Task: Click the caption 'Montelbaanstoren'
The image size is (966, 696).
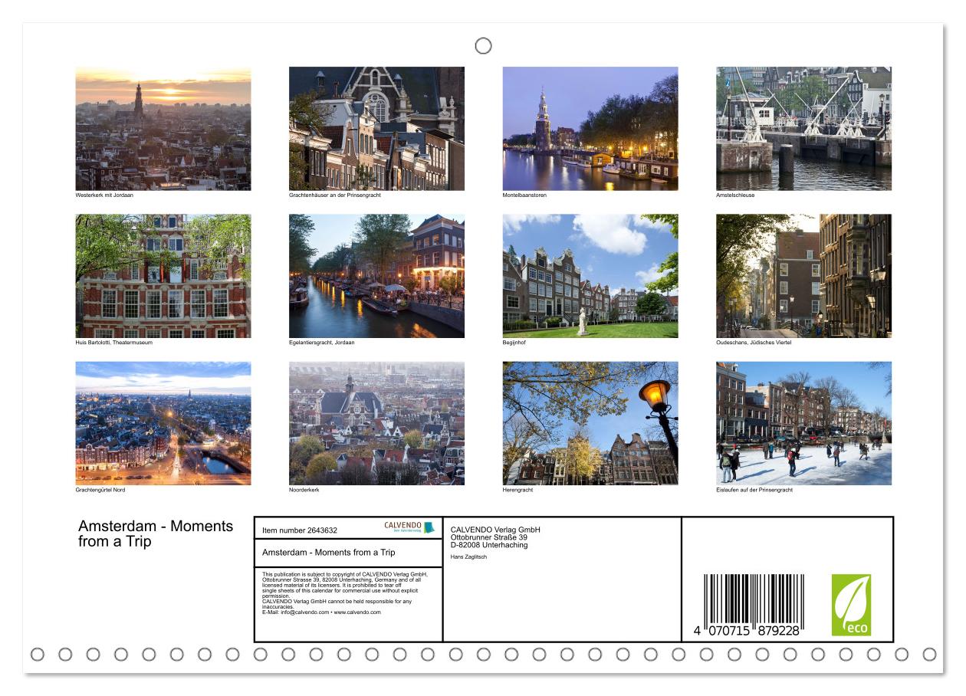Action: click(x=524, y=195)
